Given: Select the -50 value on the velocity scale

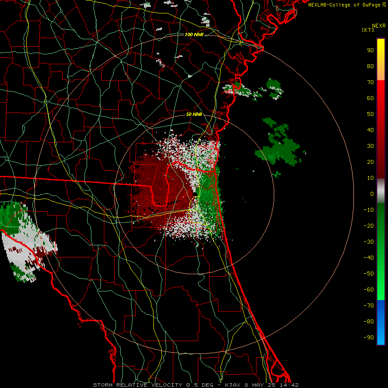Looking at the screenshot, I should [x=369, y=274].
